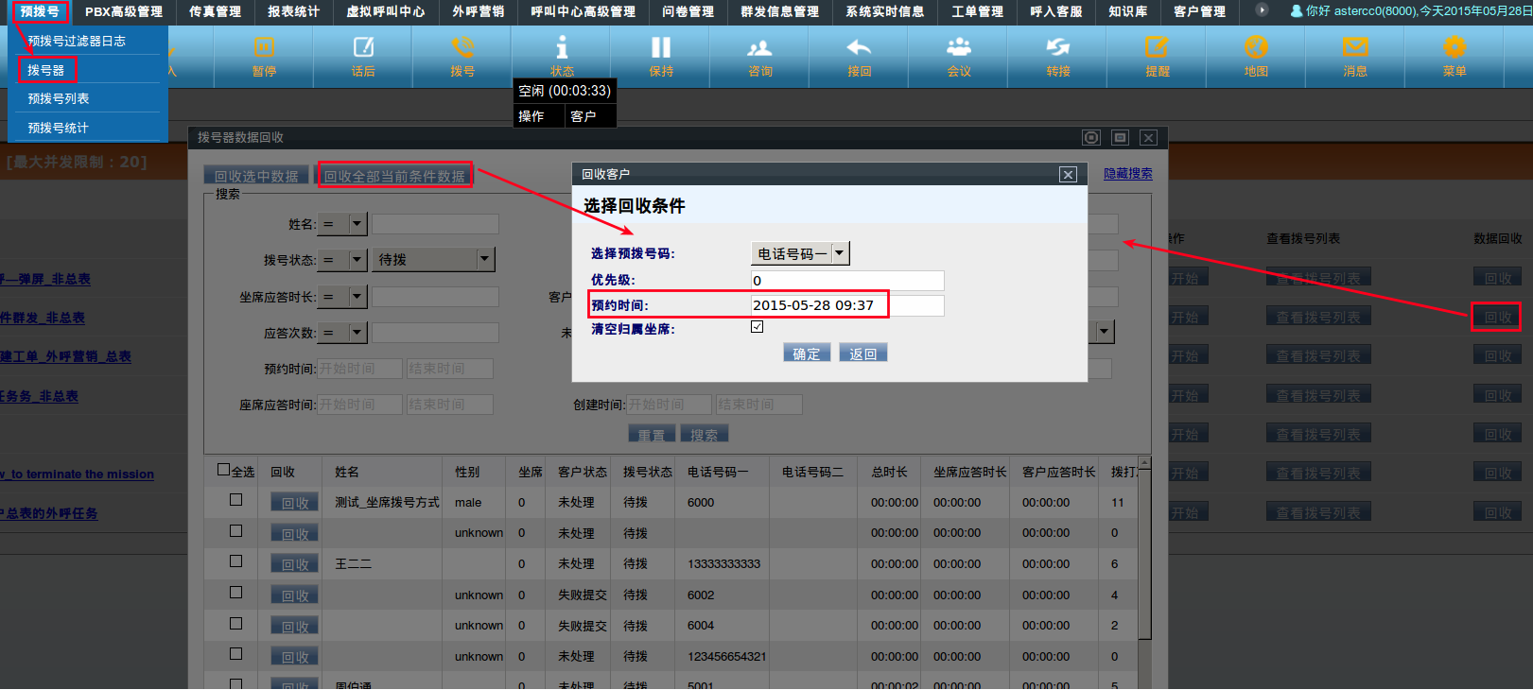Click the 转接 (transfer) icon
This screenshot has height=690, width=1533.
(x=1058, y=56)
